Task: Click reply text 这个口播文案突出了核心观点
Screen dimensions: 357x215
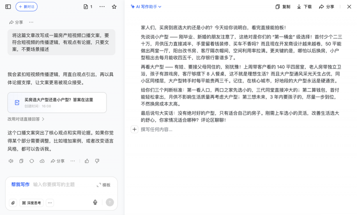Action: 61,141
